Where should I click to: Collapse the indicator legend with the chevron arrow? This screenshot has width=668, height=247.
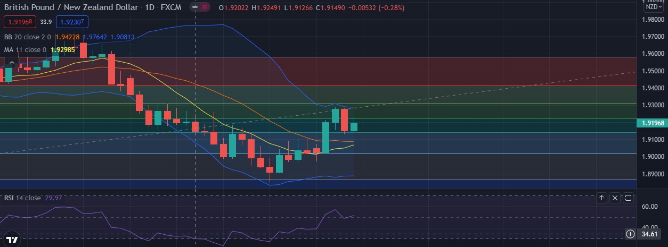[13, 63]
